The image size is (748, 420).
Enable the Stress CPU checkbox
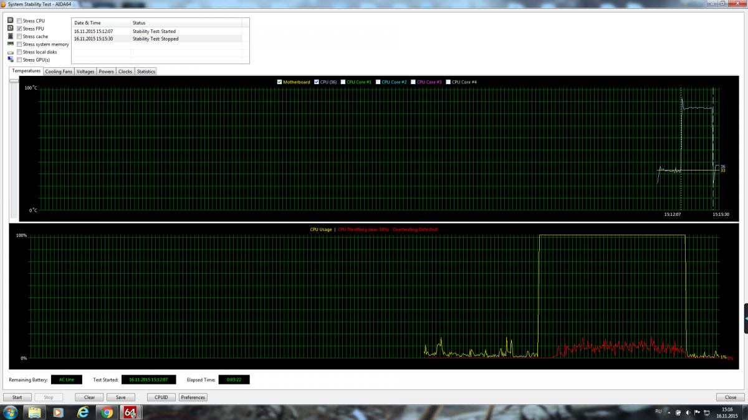coord(20,21)
